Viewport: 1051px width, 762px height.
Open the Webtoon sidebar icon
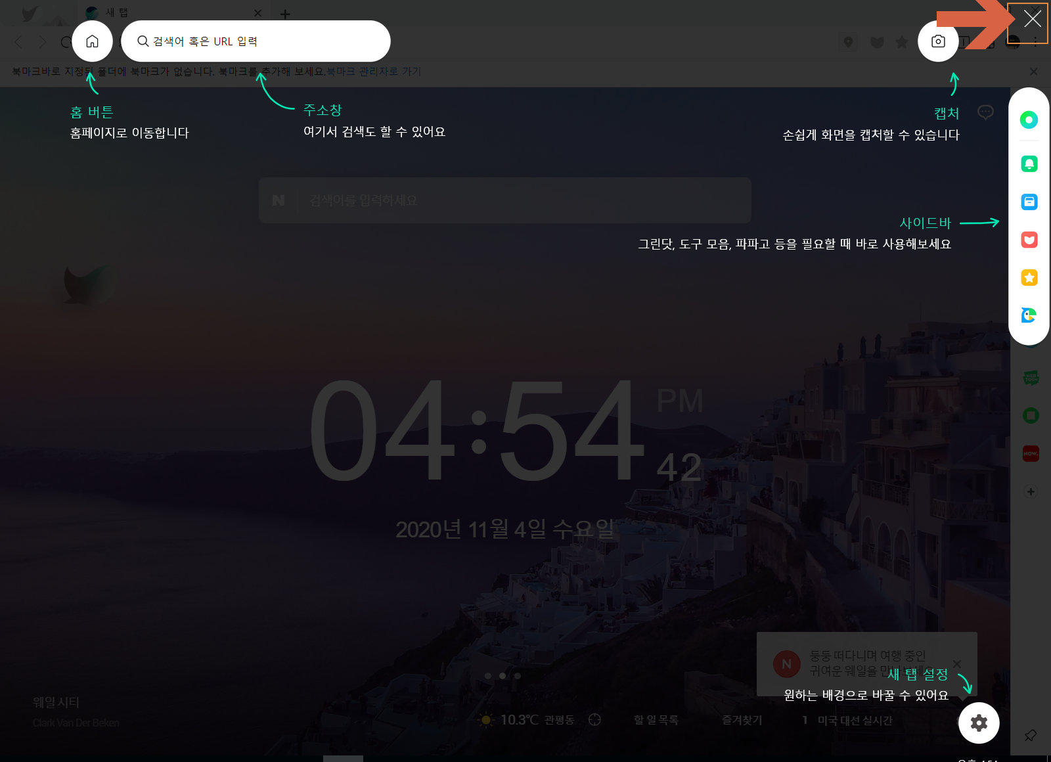point(1031,378)
